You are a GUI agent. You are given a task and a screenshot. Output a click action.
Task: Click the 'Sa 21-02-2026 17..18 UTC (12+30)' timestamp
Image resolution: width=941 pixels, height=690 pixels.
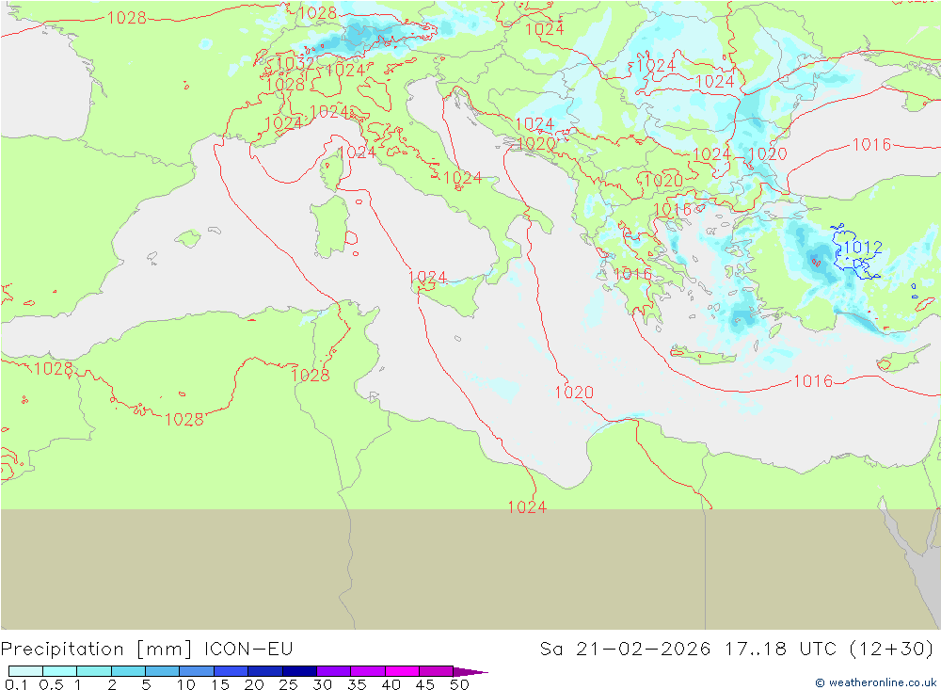[737, 650]
